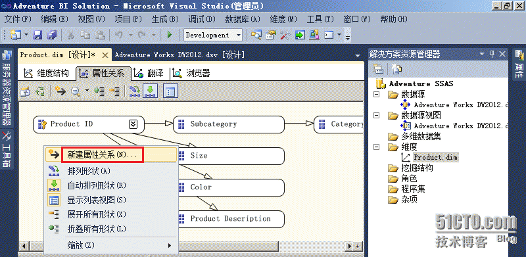Click the Solution Explorer Show All Files icon
The height and width of the screenshot is (257, 526).
coord(397,70)
